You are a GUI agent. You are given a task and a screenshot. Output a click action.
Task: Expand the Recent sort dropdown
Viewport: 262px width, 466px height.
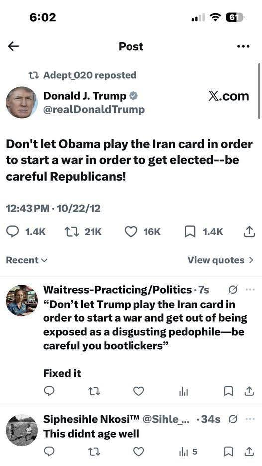(27, 260)
